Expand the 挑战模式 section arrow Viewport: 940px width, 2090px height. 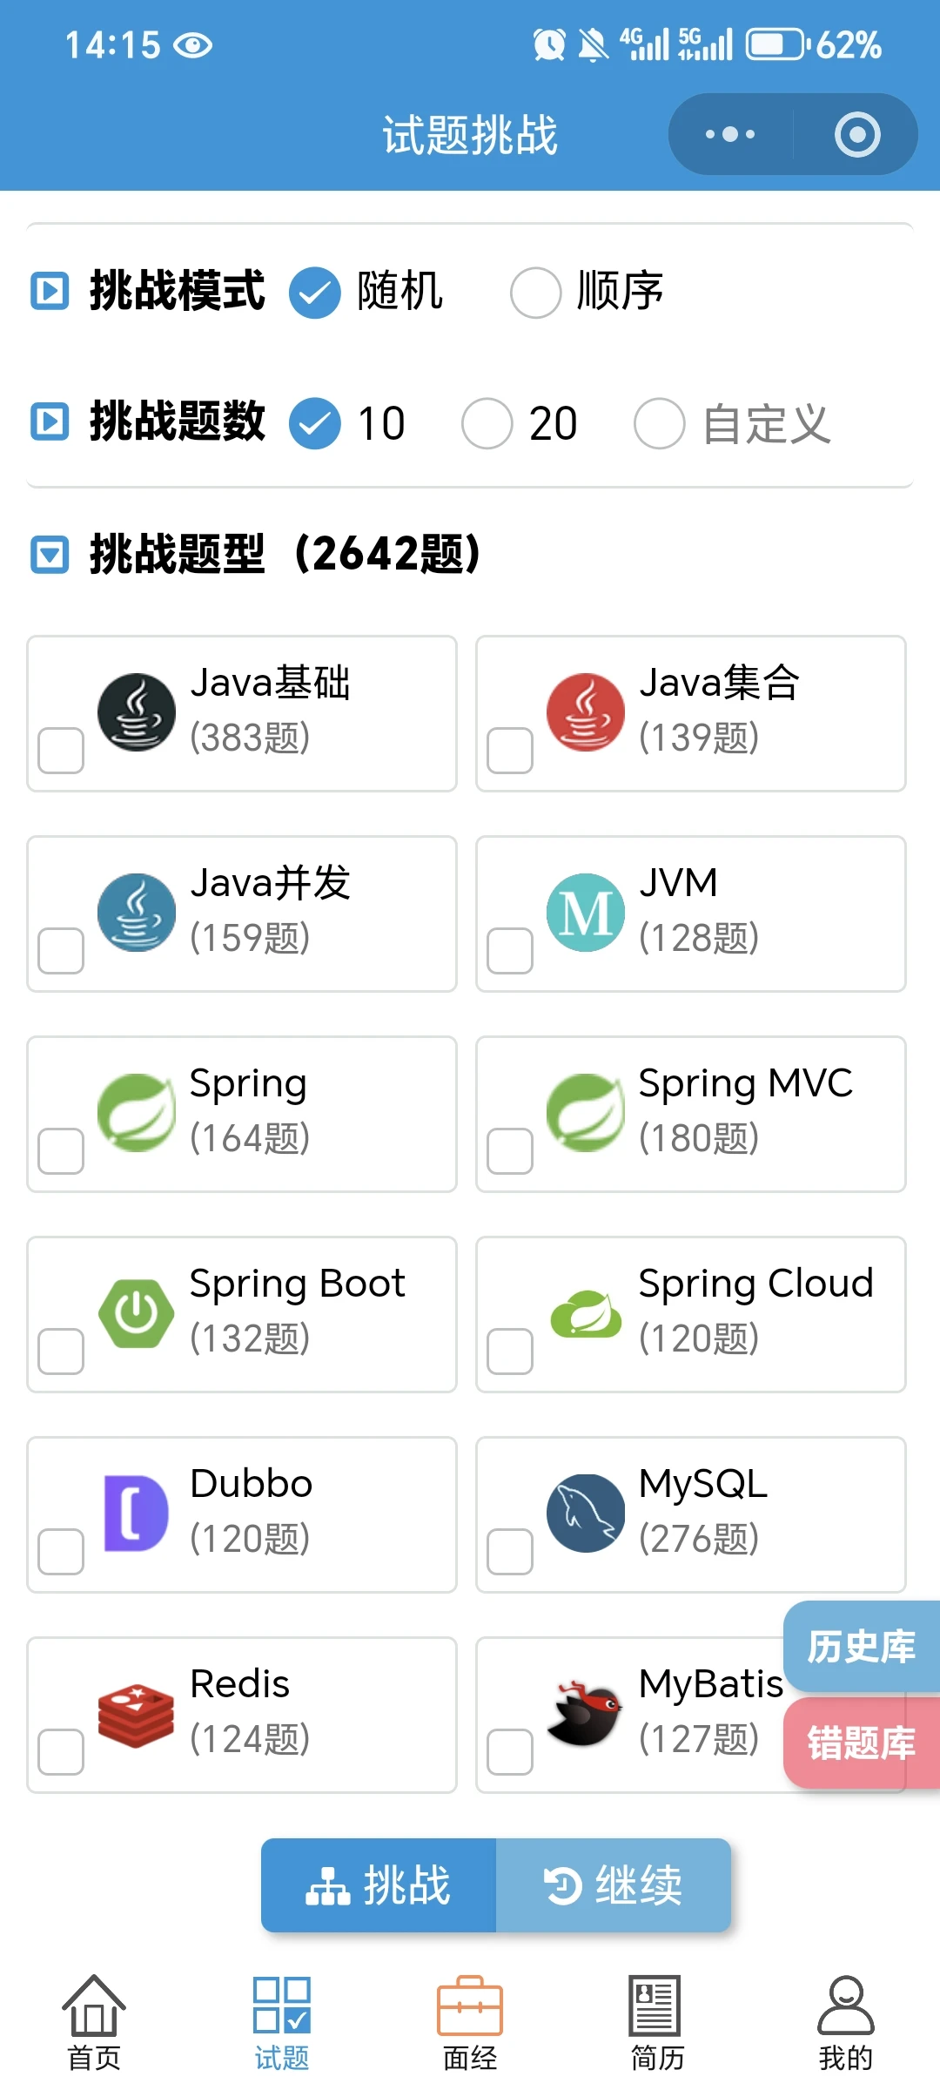click(x=50, y=291)
